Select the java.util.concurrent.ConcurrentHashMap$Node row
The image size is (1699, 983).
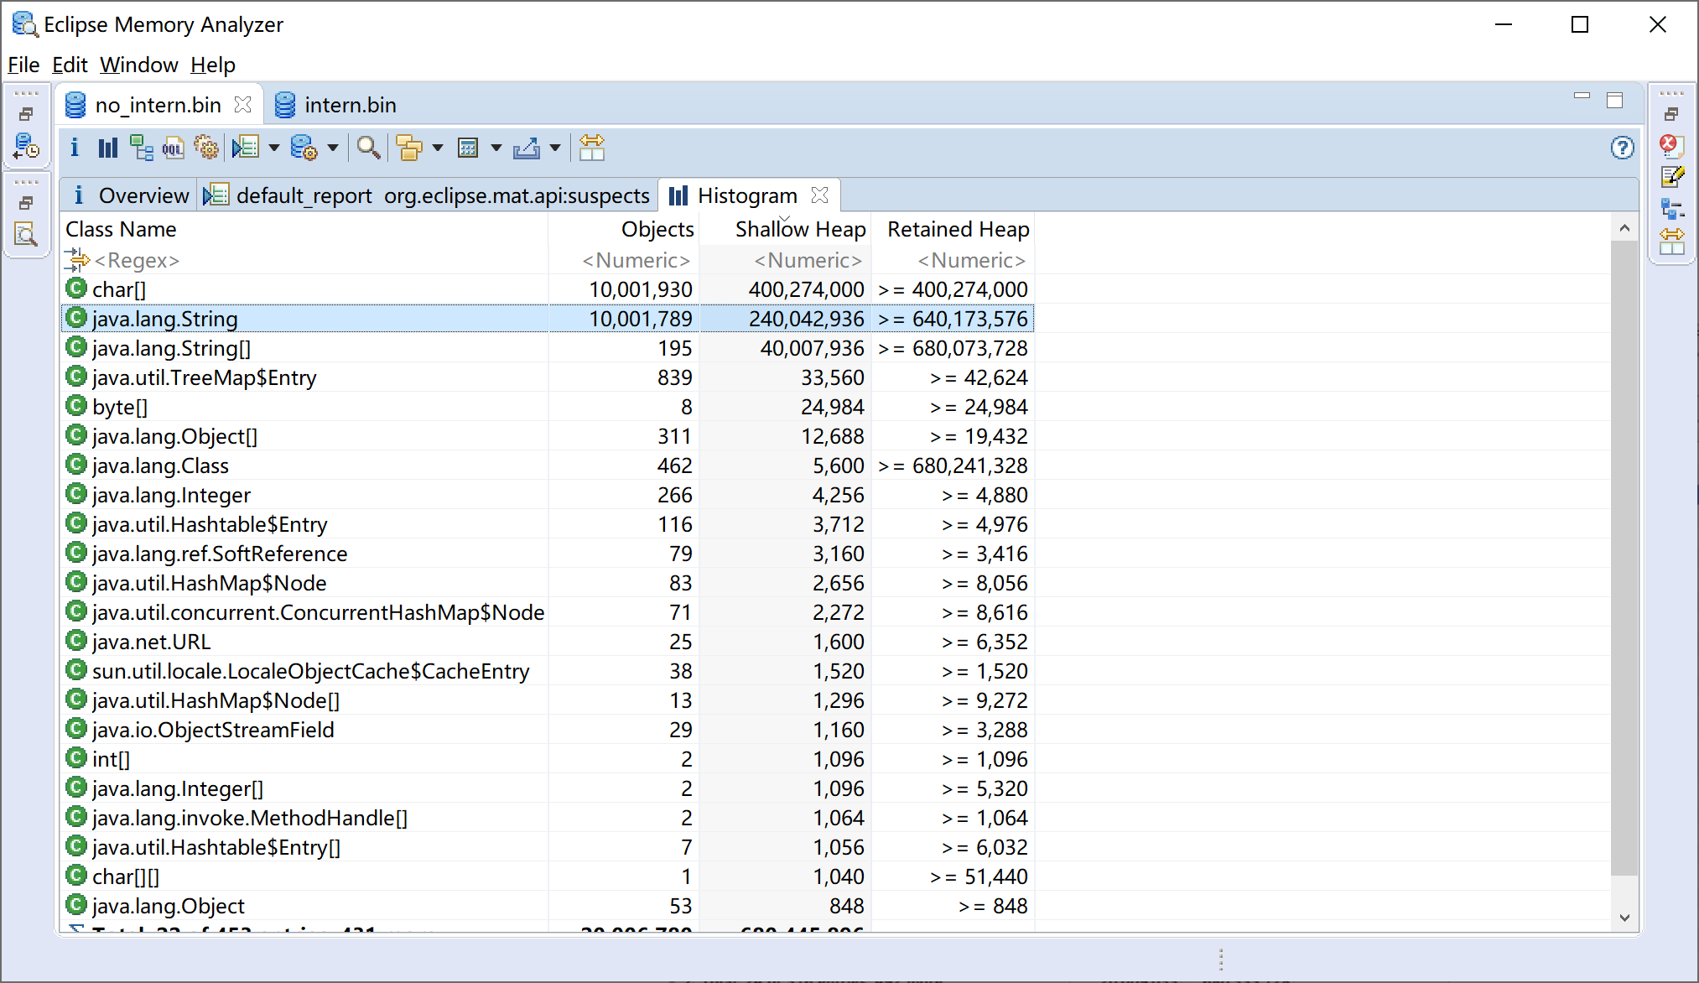[x=548, y=612]
